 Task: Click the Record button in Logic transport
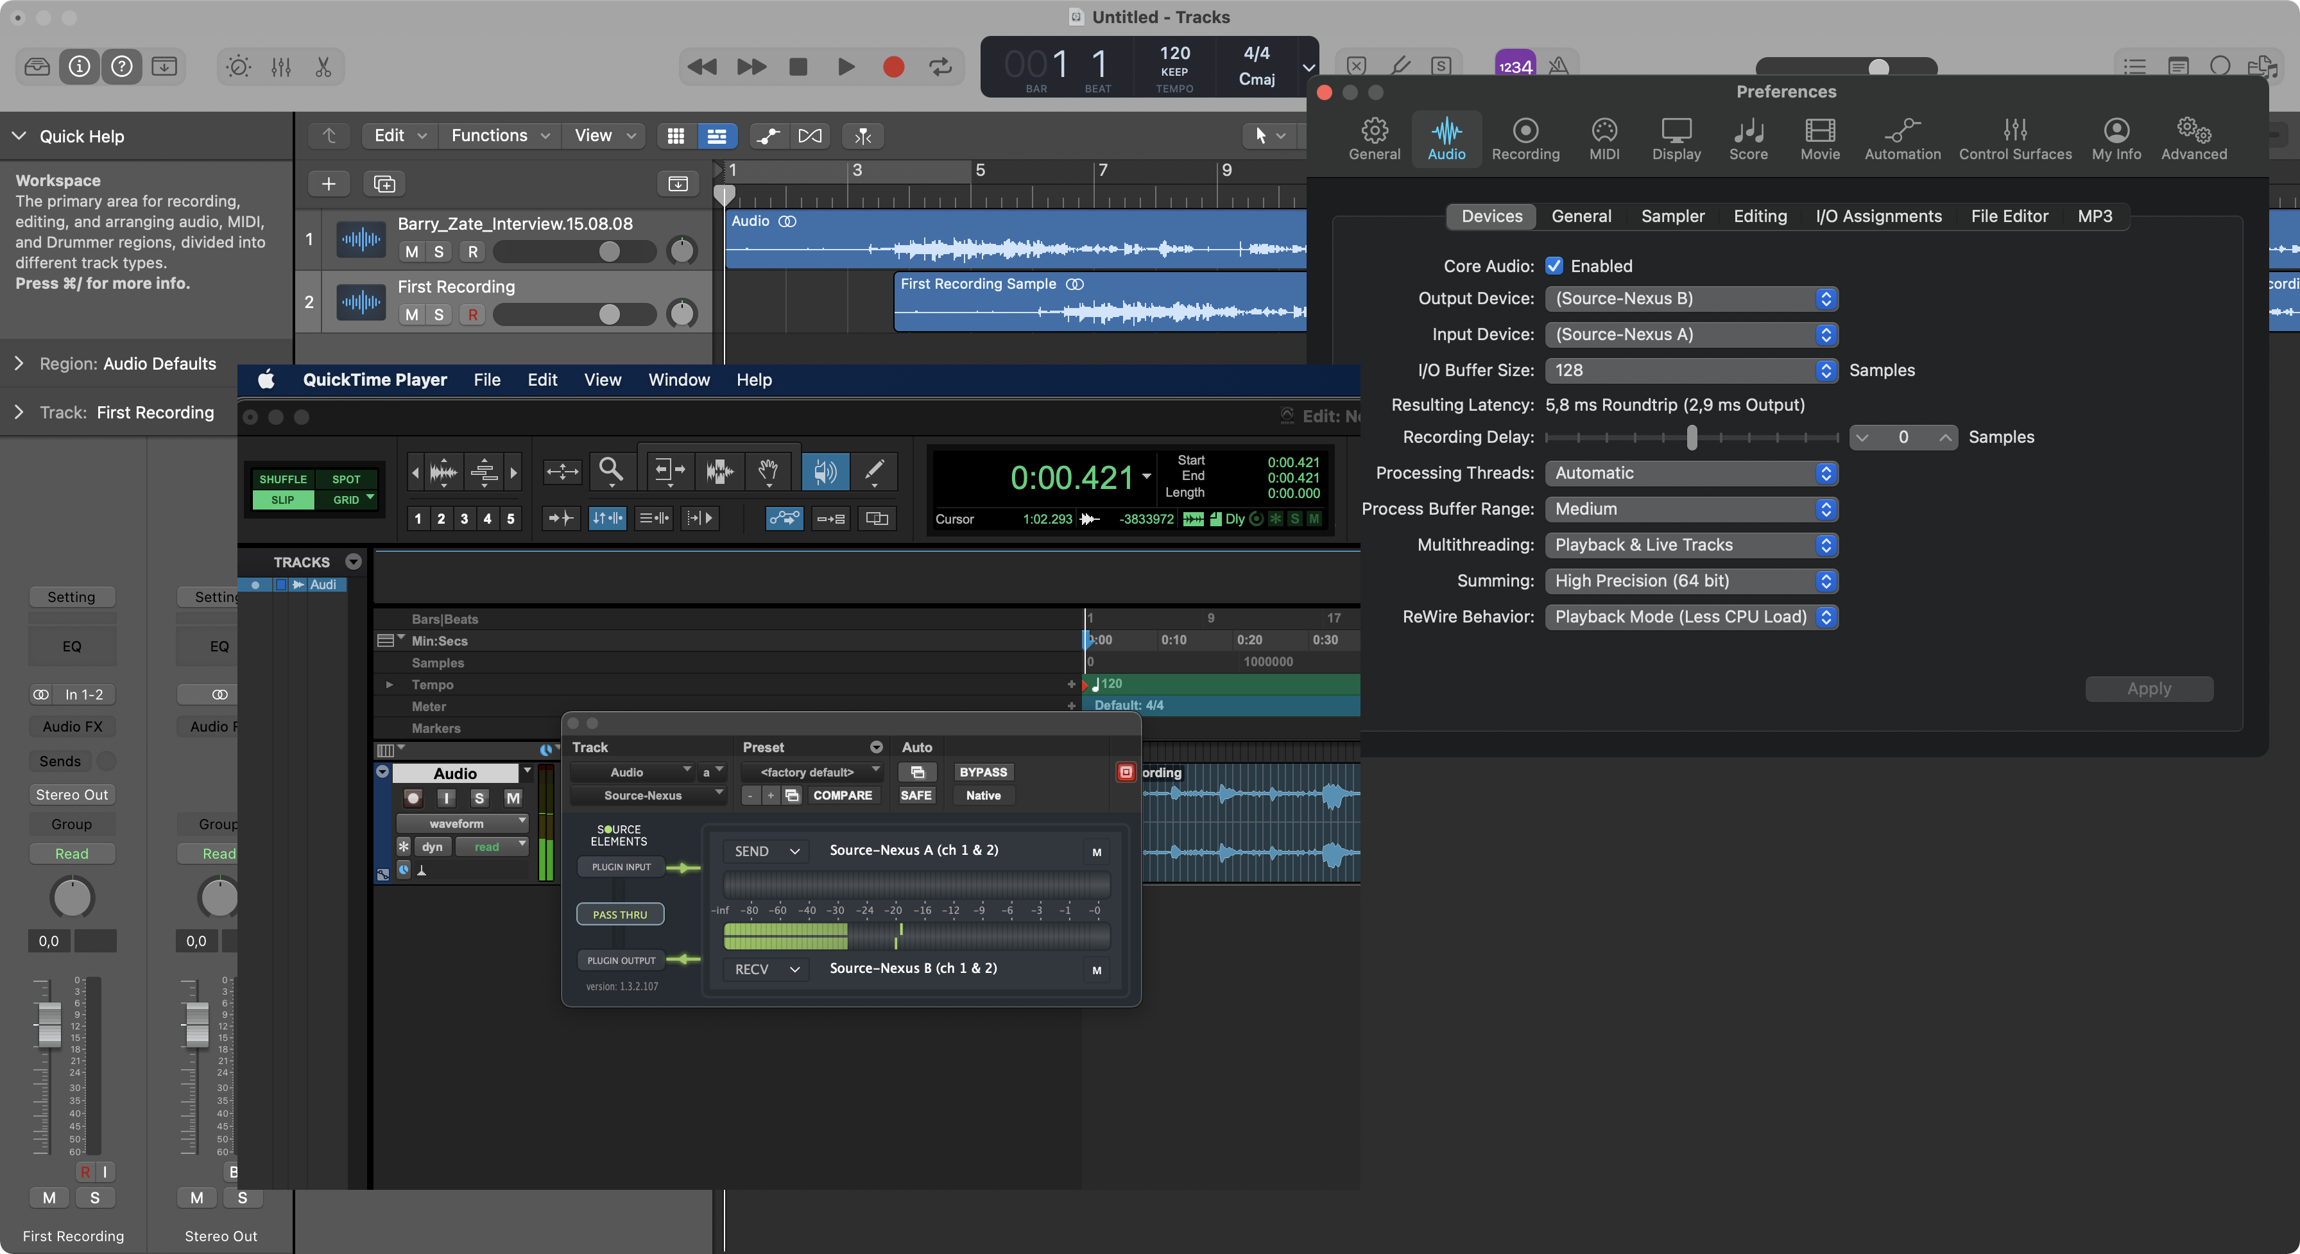893,67
